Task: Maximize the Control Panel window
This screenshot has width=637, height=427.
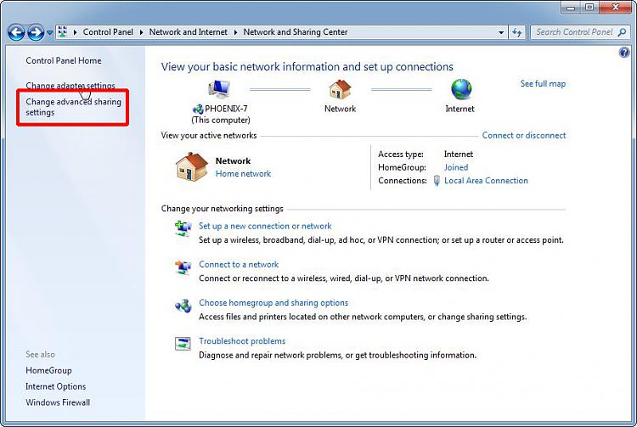Action: pos(590,7)
